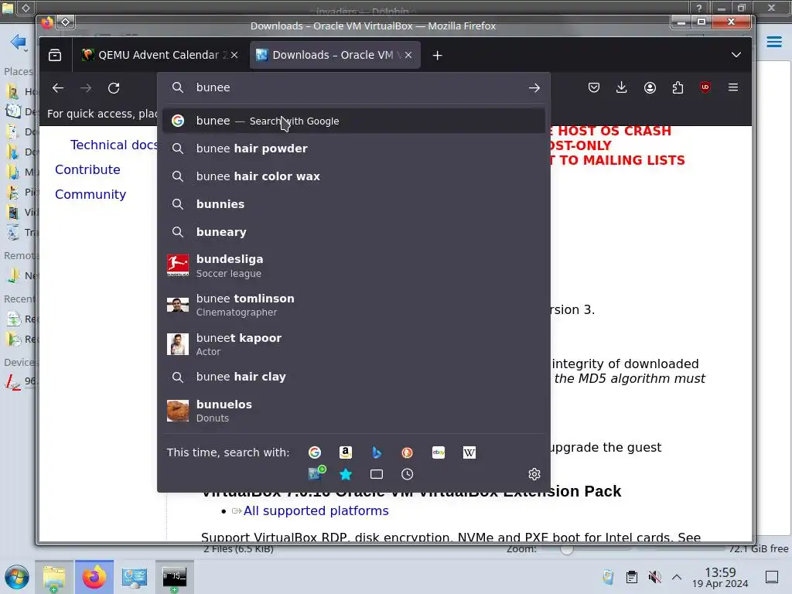The width and height of the screenshot is (792, 594).
Task: Open the Extensions puzzle icon
Action: pyautogui.click(x=678, y=88)
